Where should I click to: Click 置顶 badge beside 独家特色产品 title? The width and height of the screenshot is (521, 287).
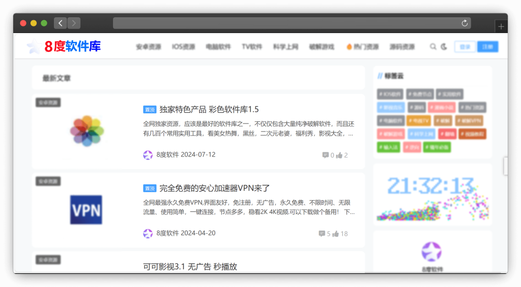(x=150, y=110)
